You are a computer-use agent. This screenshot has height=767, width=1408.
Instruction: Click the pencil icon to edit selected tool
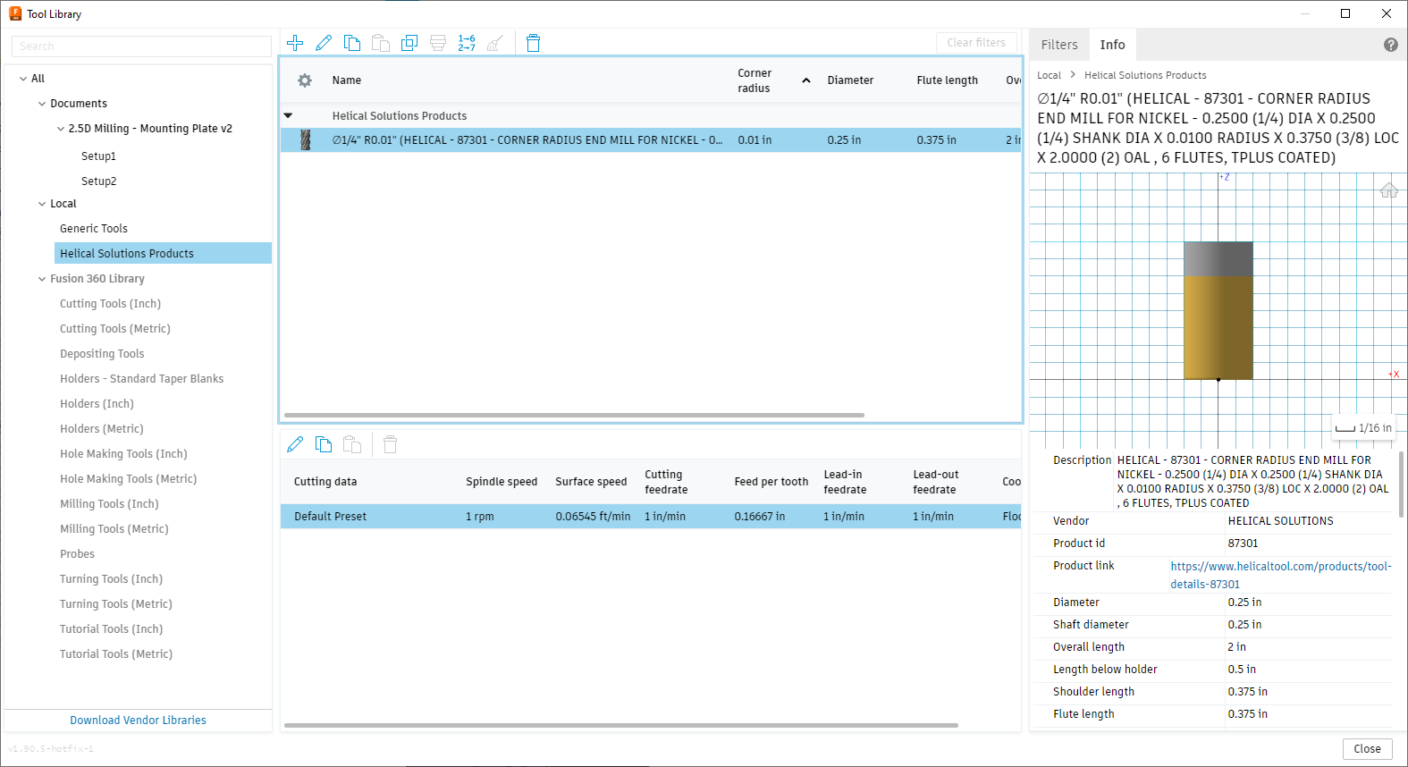pyautogui.click(x=324, y=43)
